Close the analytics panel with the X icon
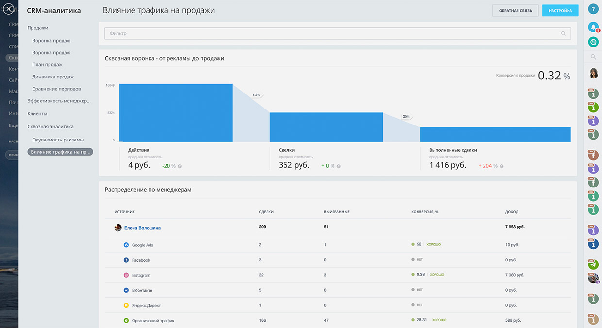 (x=8, y=9)
